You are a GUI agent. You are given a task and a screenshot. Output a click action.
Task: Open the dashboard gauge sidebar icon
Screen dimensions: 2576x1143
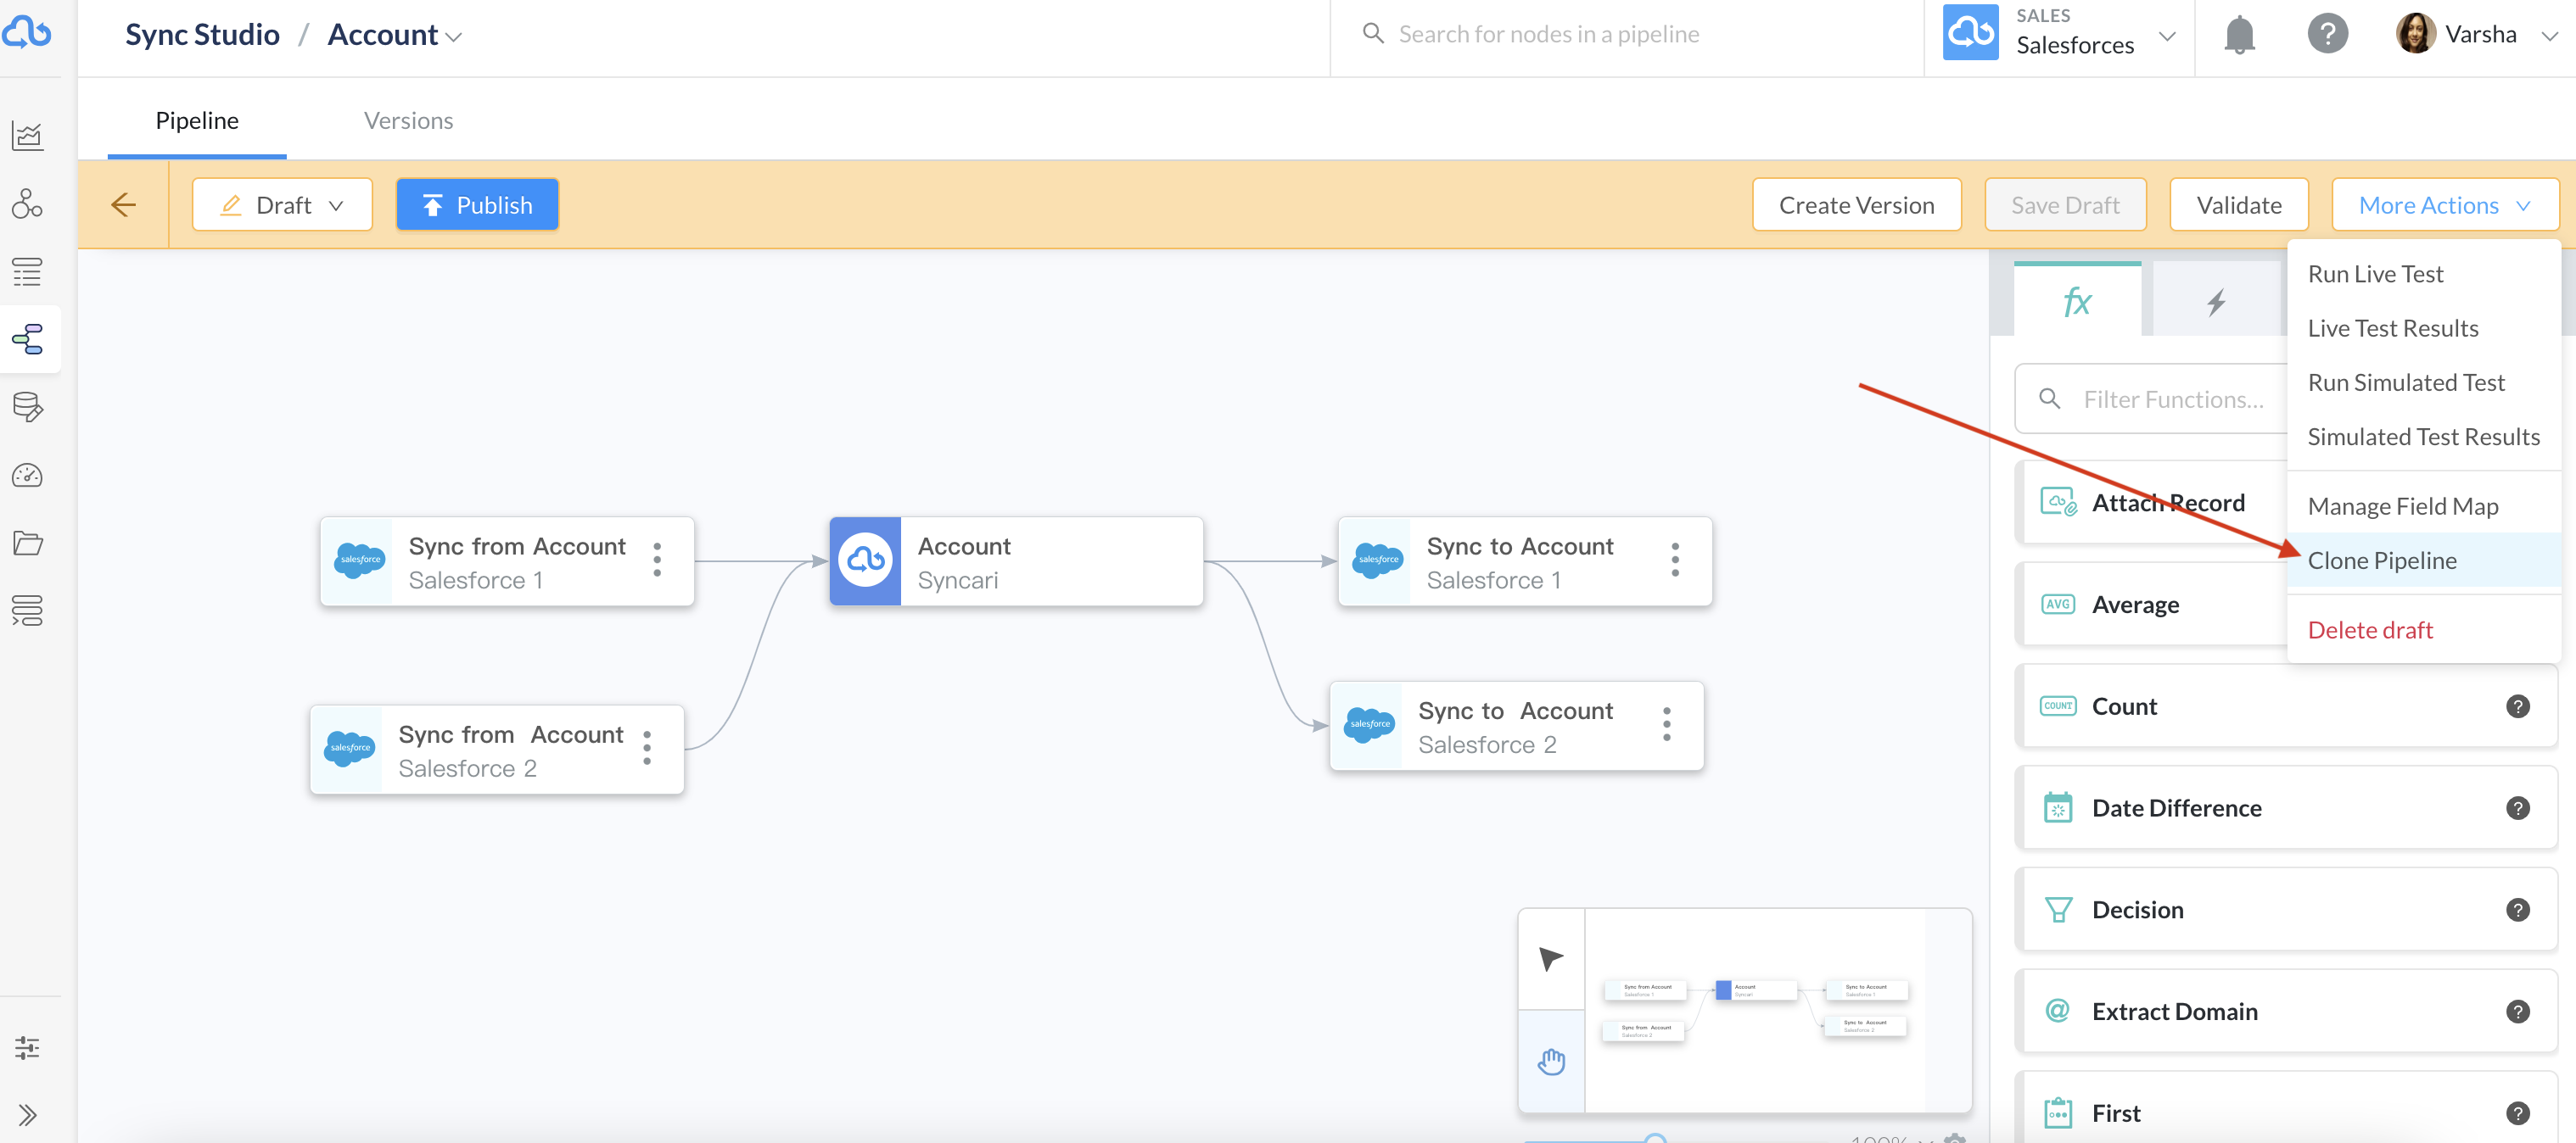(x=27, y=476)
